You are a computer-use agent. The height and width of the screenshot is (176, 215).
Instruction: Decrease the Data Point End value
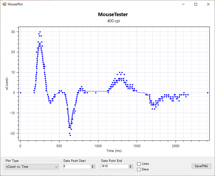131,167
